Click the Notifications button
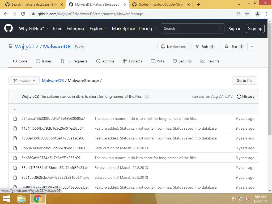 pyautogui.click(x=173, y=46)
